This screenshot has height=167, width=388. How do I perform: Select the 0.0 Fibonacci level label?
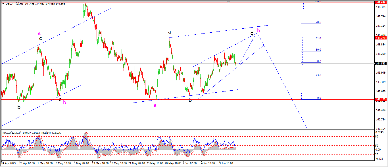319,98
